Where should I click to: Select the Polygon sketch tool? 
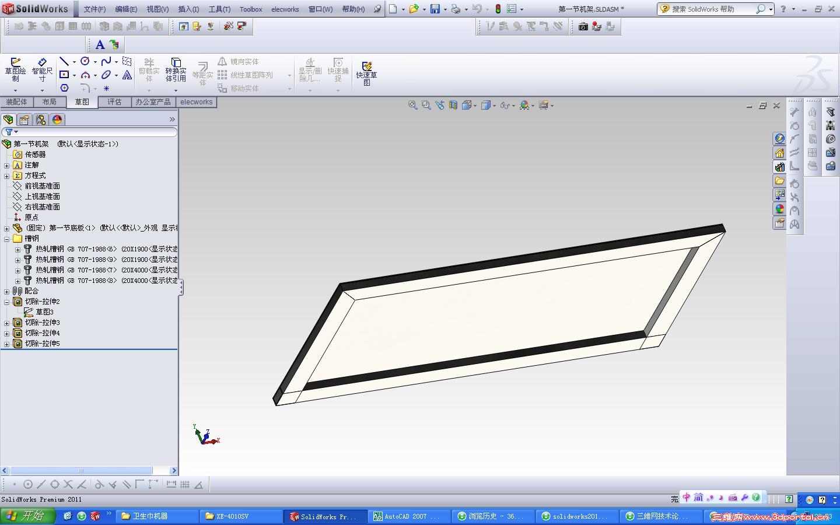point(64,88)
